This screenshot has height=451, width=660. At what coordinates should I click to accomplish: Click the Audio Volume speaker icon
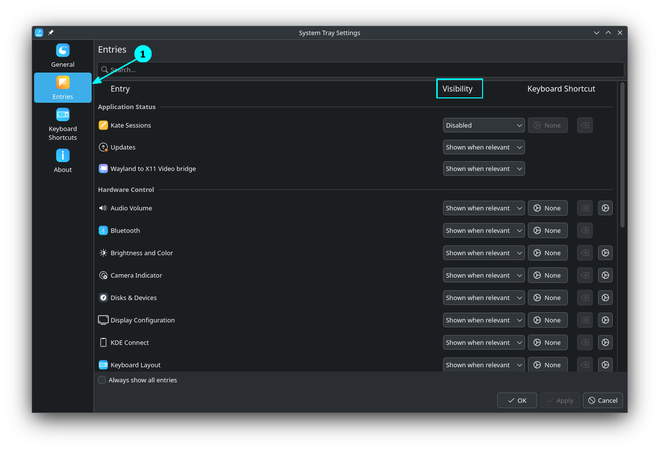click(103, 208)
